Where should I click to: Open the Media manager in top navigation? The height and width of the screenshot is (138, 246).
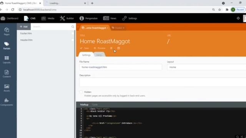point(48,18)
